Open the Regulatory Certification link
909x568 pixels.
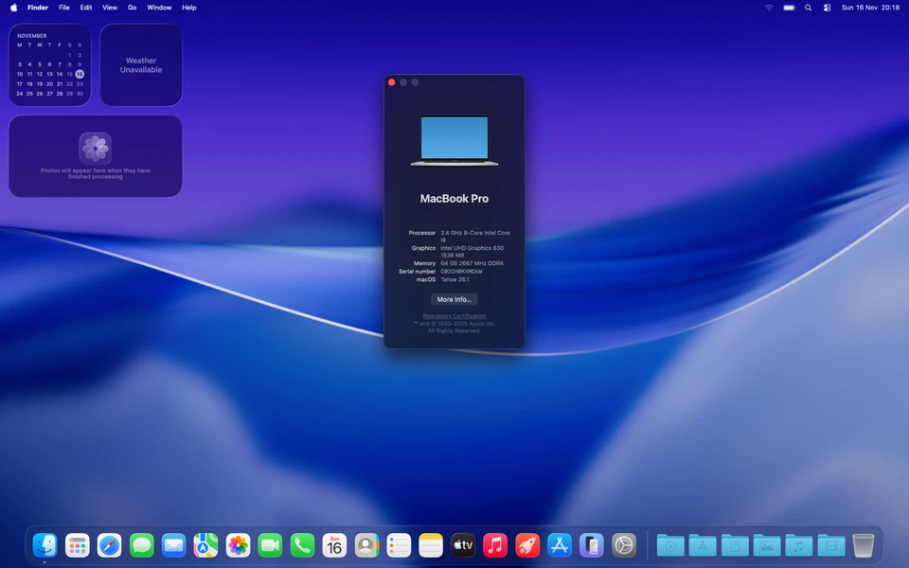tap(454, 315)
